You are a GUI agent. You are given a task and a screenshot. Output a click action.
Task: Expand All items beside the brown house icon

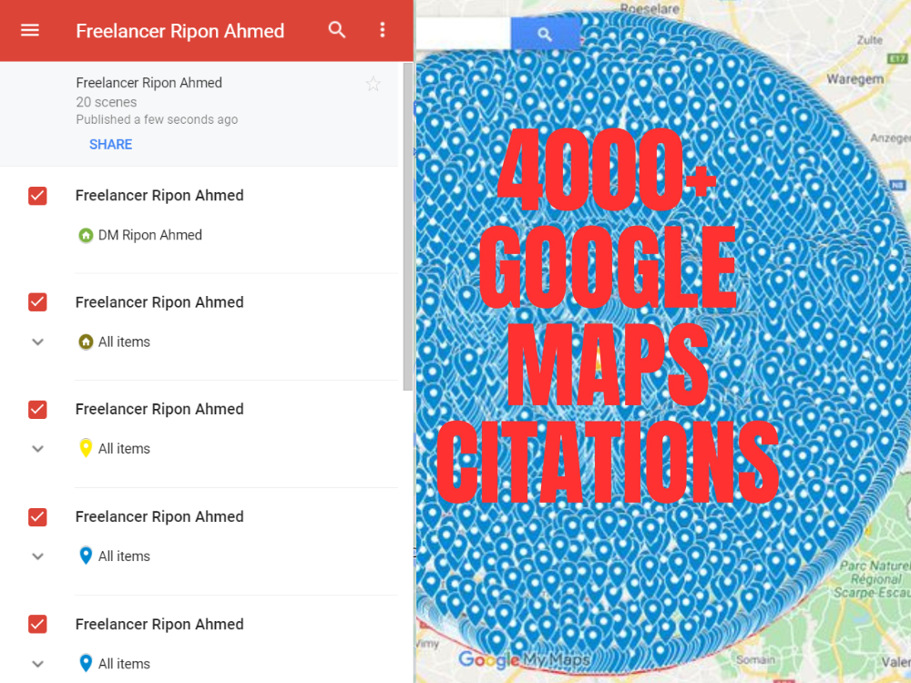[37, 342]
